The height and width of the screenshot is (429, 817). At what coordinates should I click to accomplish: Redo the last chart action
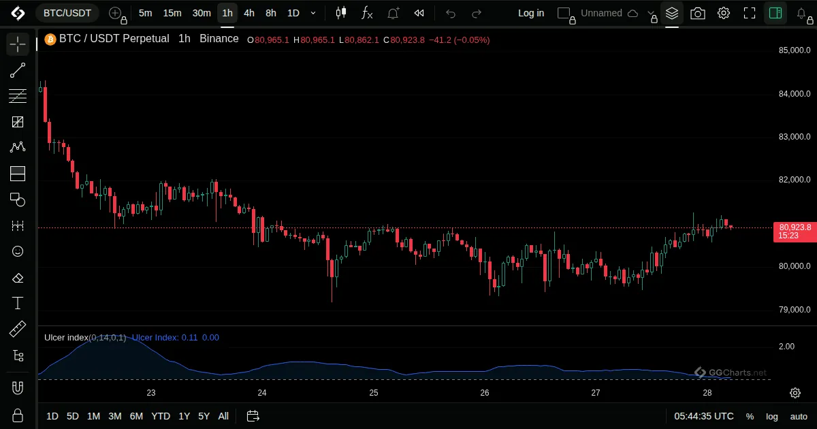click(x=477, y=13)
